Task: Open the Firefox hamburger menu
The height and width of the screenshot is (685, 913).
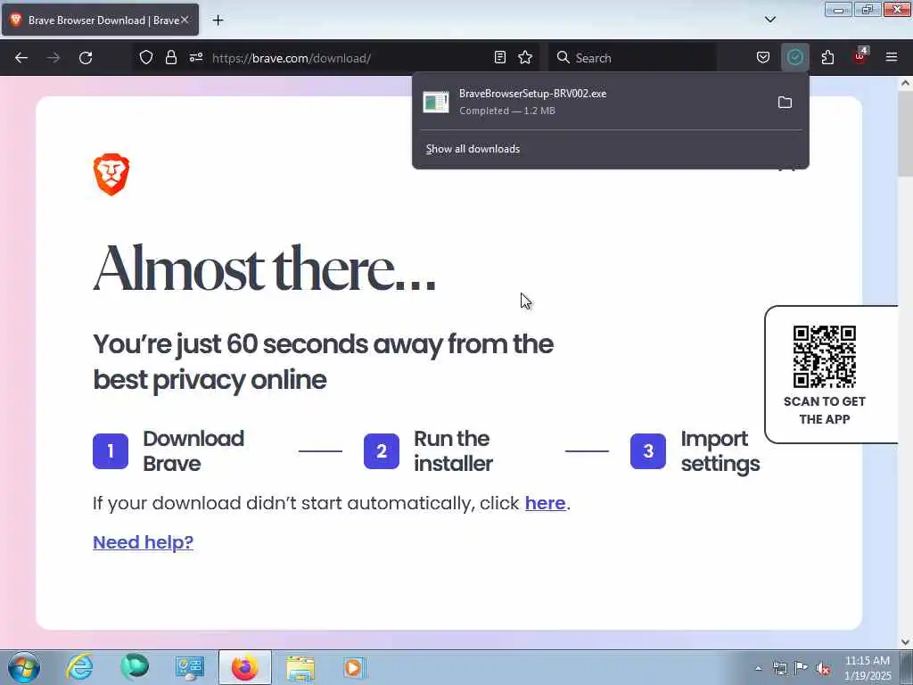Action: pyautogui.click(x=892, y=57)
